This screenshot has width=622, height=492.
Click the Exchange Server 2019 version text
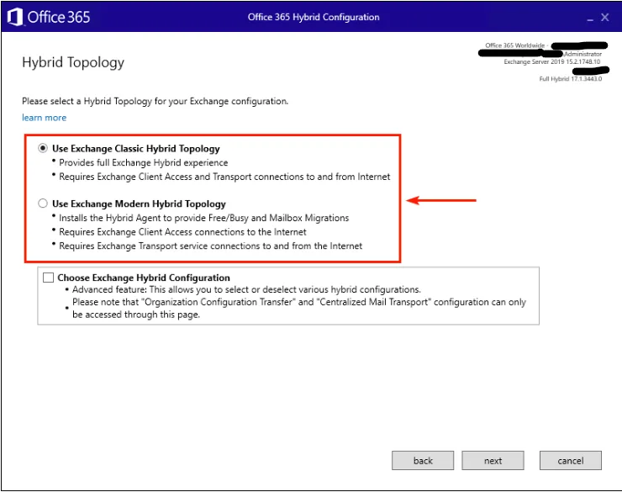point(552,61)
